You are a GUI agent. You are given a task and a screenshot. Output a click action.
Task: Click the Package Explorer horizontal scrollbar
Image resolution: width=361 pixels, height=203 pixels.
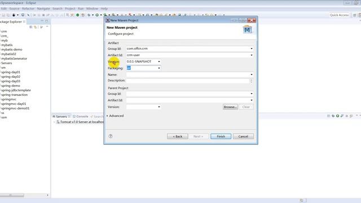pyautogui.click(x=12, y=195)
